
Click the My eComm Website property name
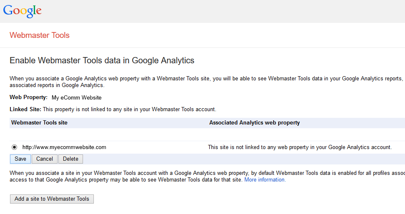pos(77,98)
